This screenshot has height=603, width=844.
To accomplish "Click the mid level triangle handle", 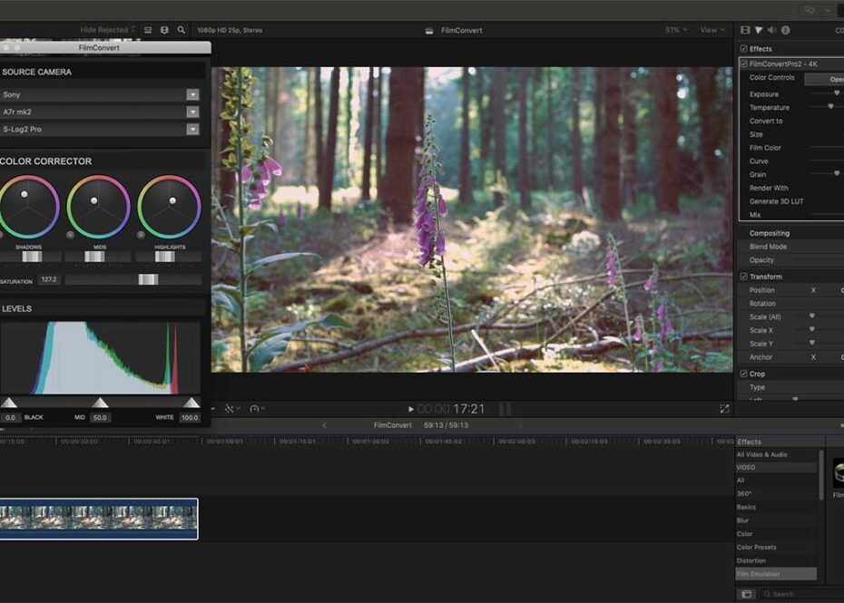I will click(100, 403).
